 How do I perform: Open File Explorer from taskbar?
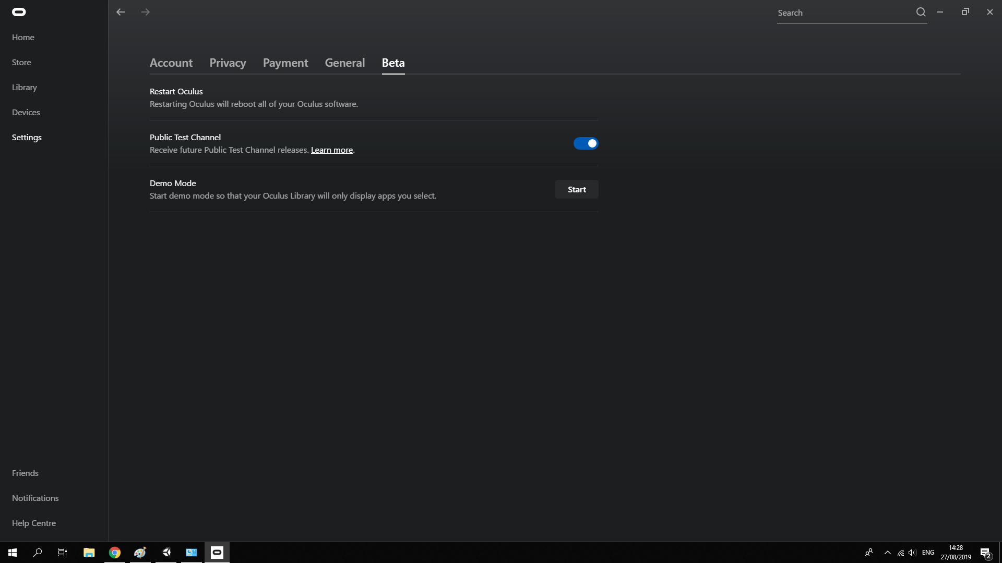pos(89,553)
